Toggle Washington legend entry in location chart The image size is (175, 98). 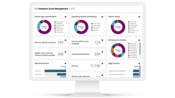pyautogui.click(x=133, y=44)
